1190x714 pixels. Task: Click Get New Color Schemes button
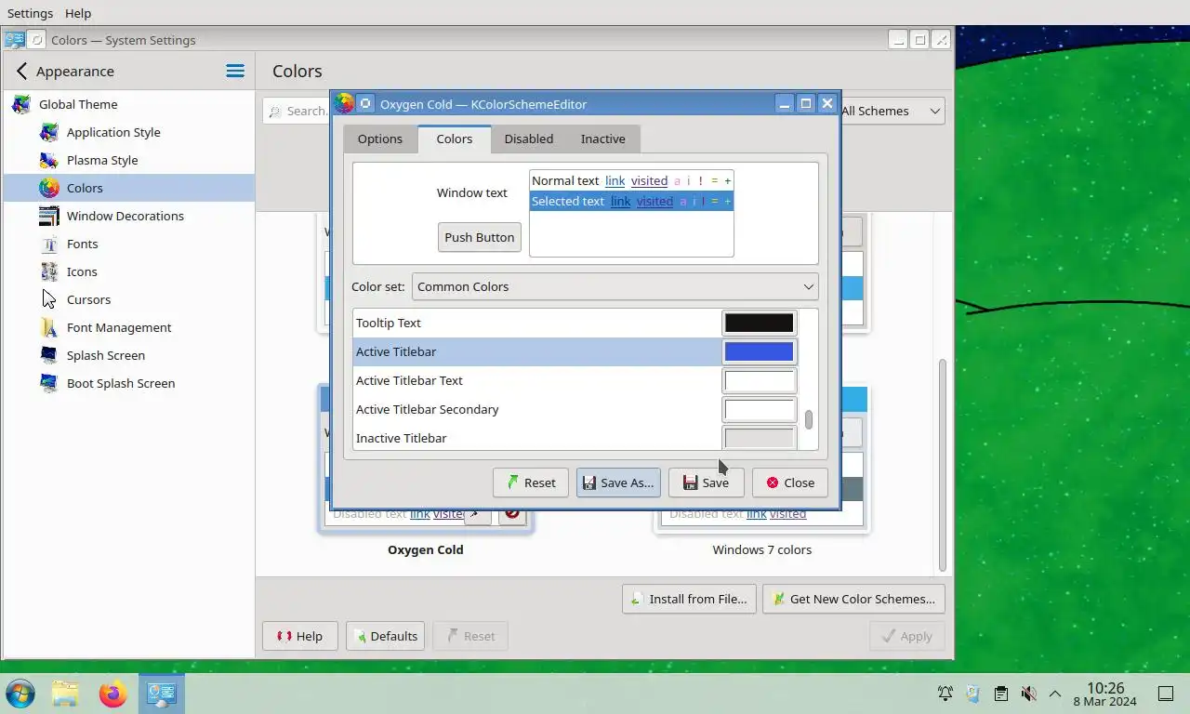(853, 599)
